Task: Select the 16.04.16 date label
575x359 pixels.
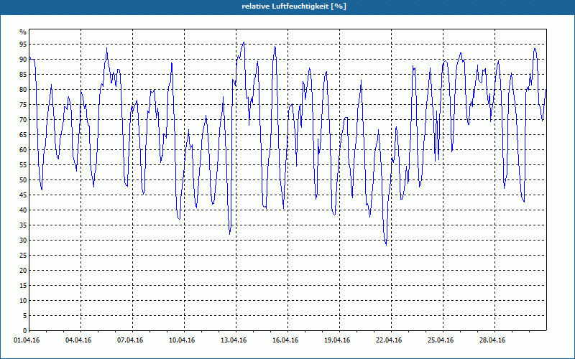Action: (285, 340)
